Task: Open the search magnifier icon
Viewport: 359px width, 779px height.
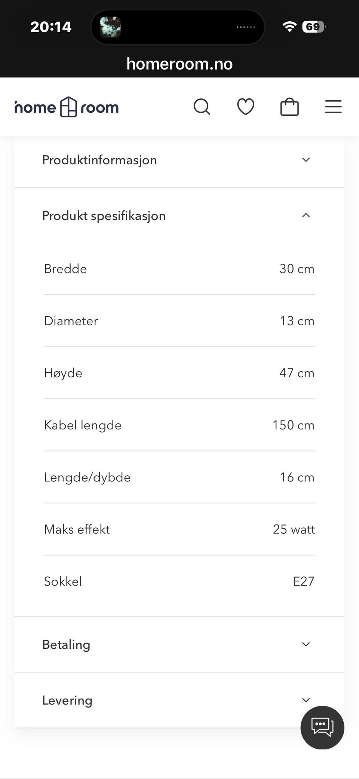Action: click(202, 107)
